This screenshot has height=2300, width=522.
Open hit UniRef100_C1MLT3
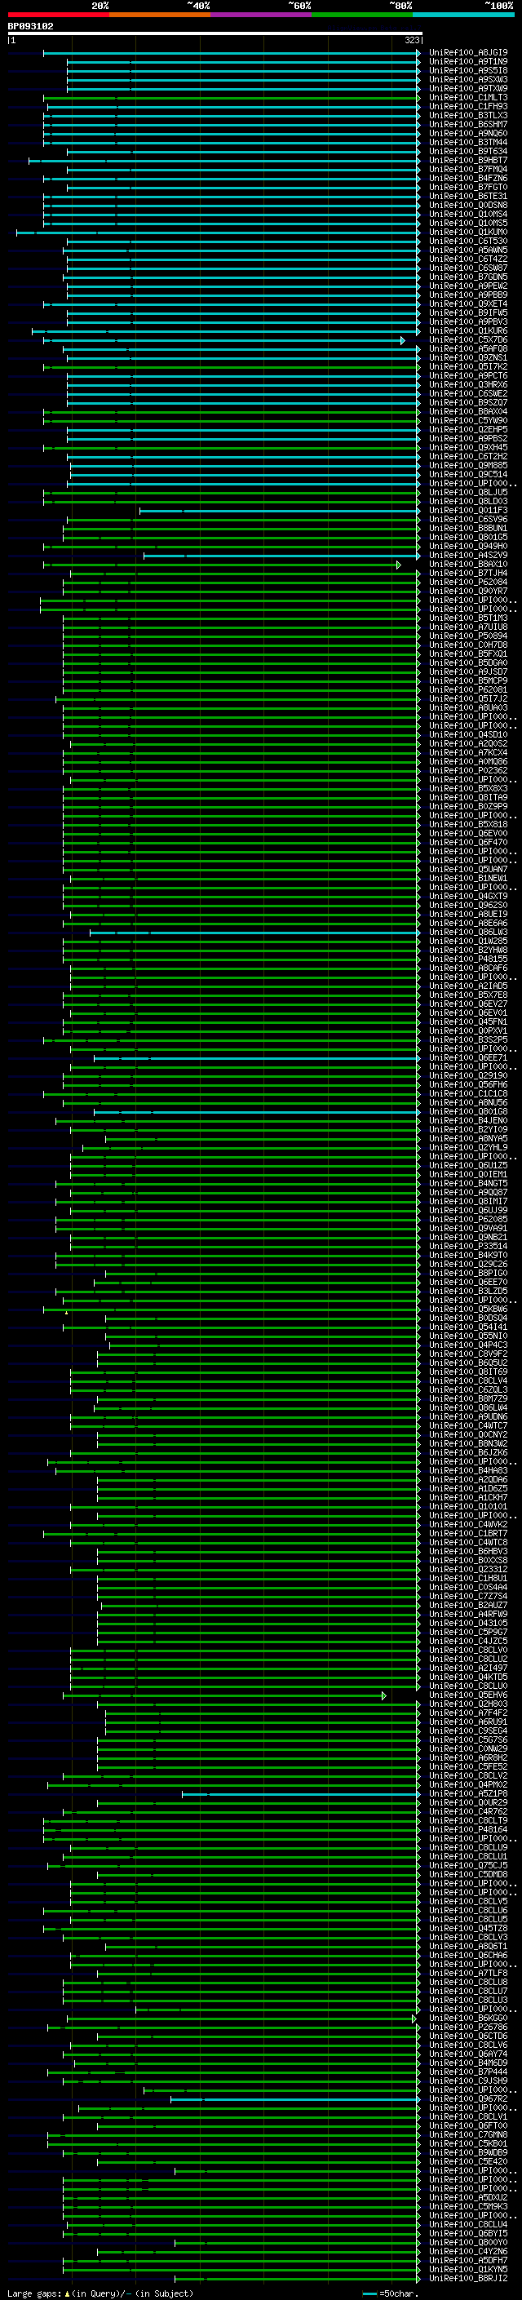pos(468,97)
